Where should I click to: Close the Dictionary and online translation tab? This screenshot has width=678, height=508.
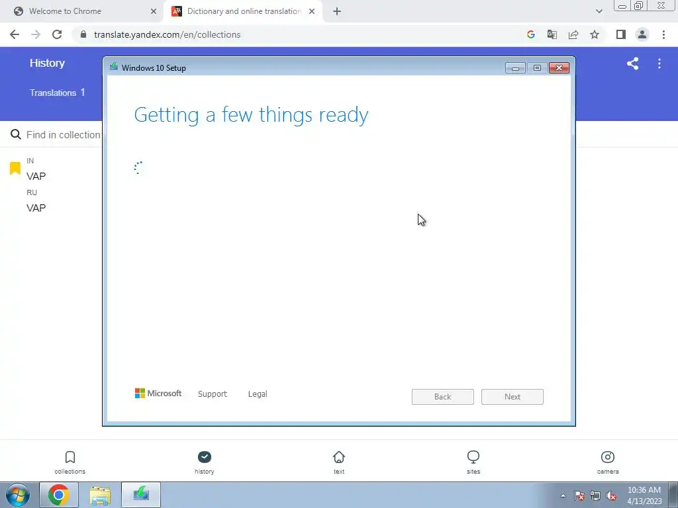312,11
